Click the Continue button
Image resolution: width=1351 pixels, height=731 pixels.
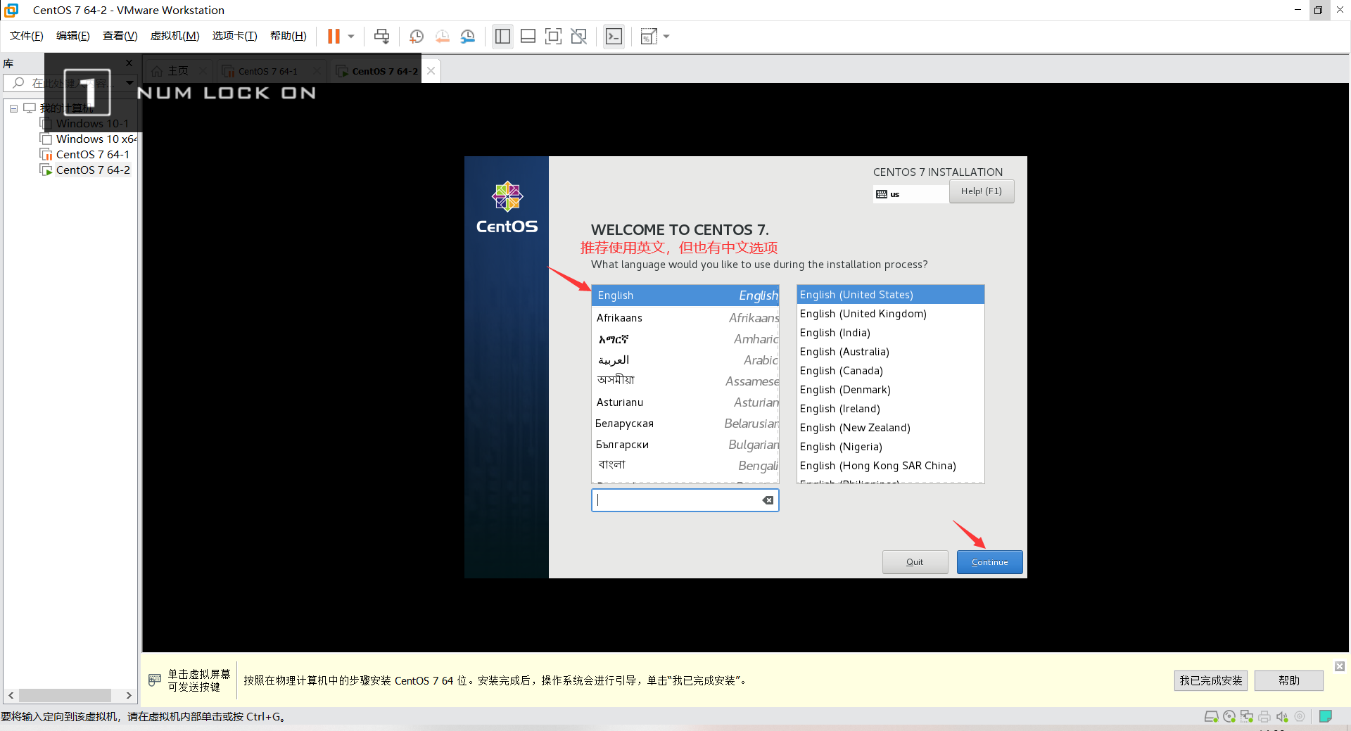click(989, 562)
